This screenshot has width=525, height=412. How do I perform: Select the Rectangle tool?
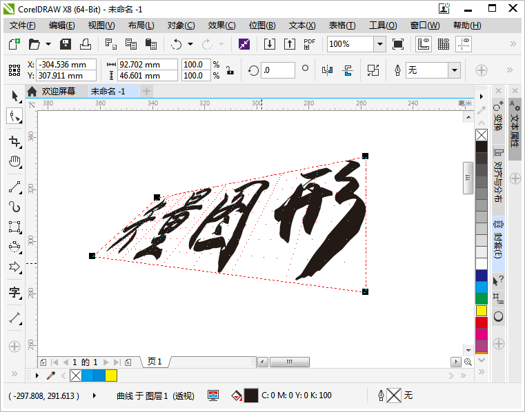[14, 227]
